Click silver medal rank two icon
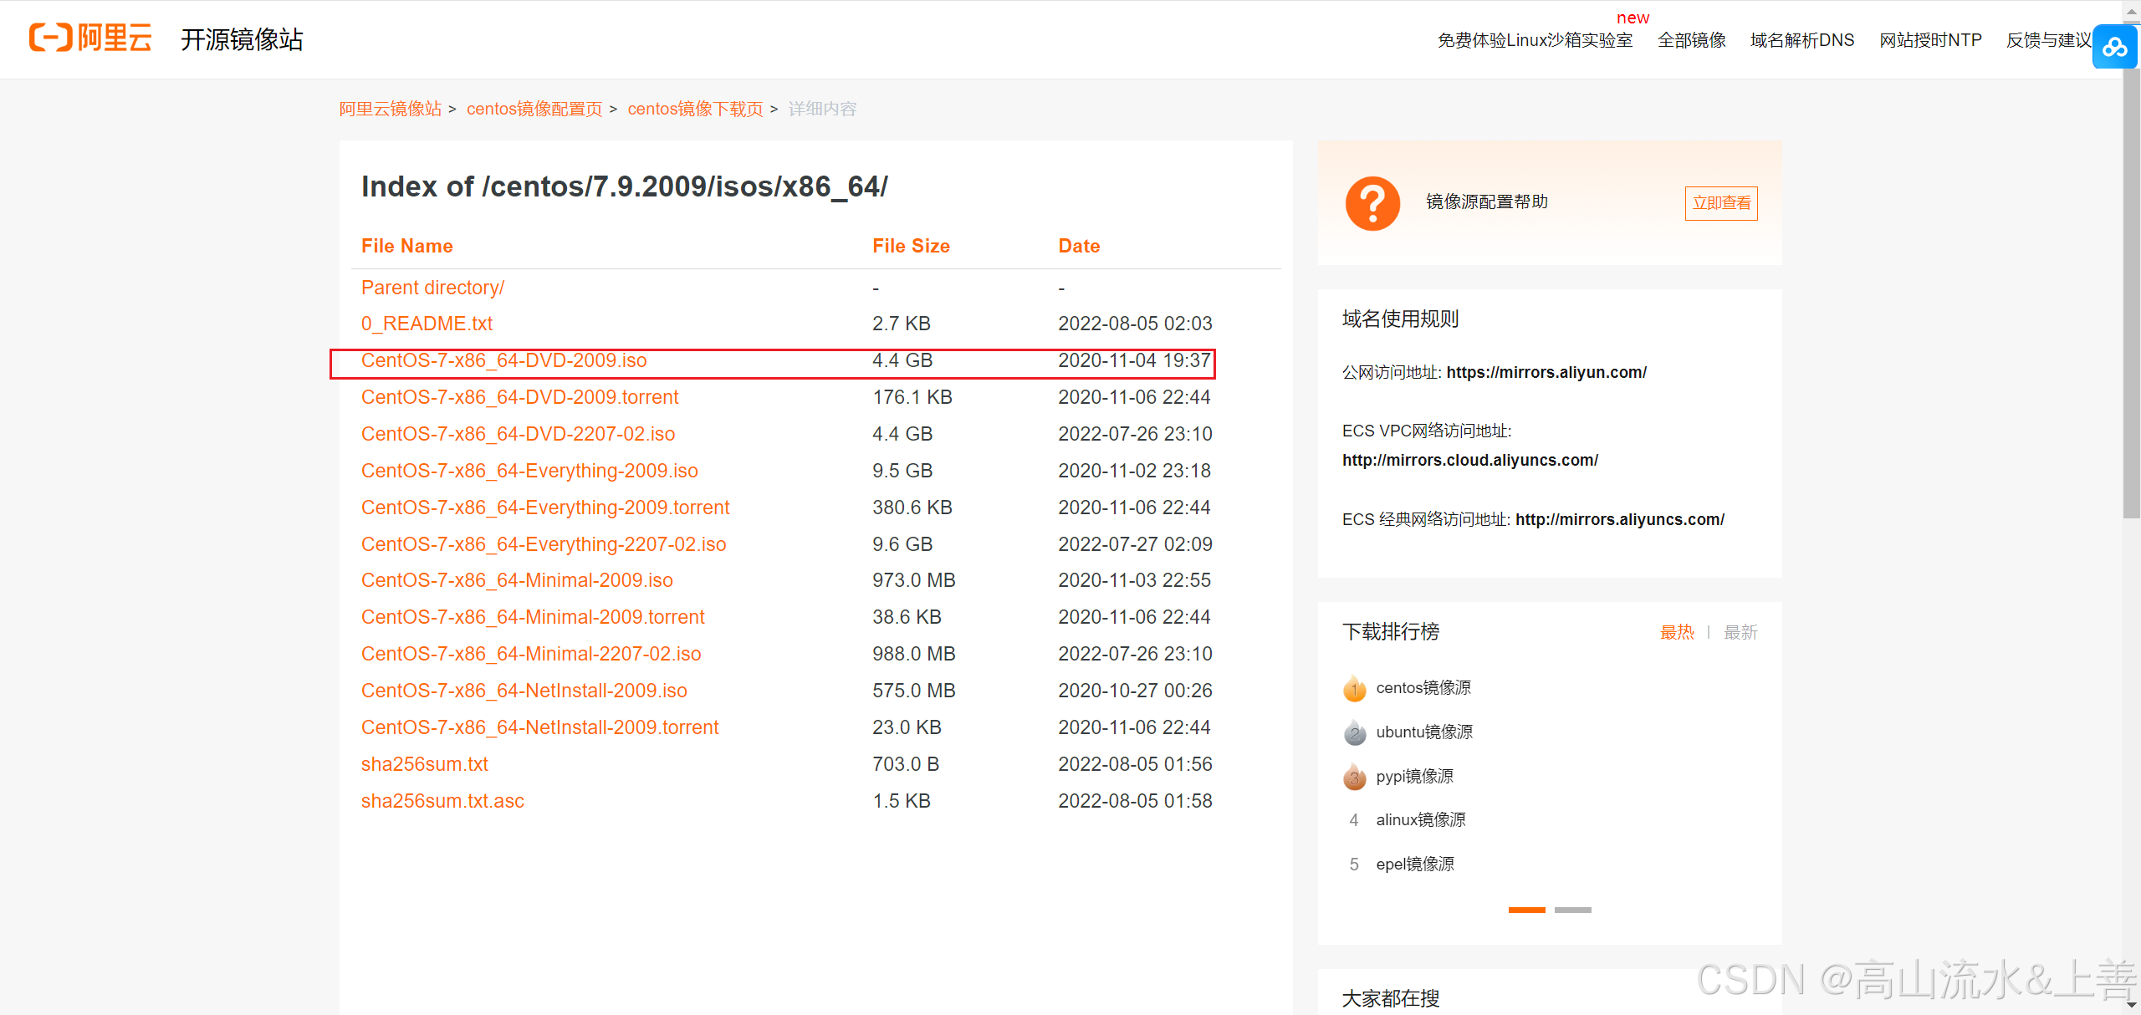Screen dimensions: 2141x1015 pyautogui.click(x=1354, y=733)
